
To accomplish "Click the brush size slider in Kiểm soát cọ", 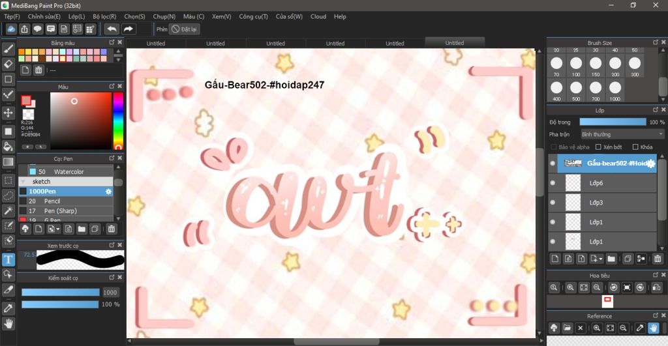I will [61, 293].
